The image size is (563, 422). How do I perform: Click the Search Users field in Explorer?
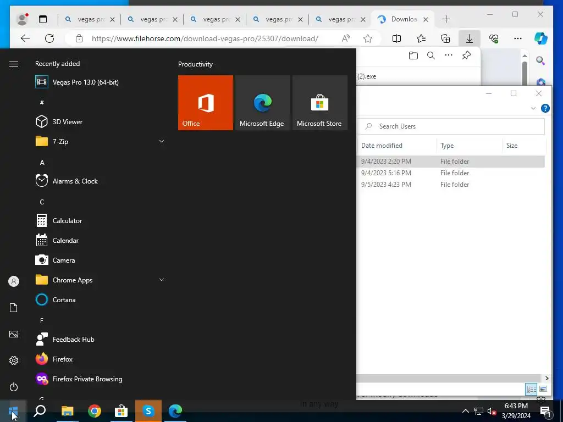(451, 126)
